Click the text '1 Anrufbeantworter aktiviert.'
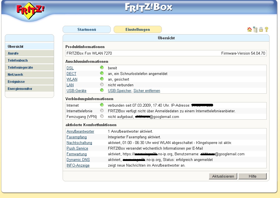The height and width of the screenshot is (198, 280). tap(131, 131)
